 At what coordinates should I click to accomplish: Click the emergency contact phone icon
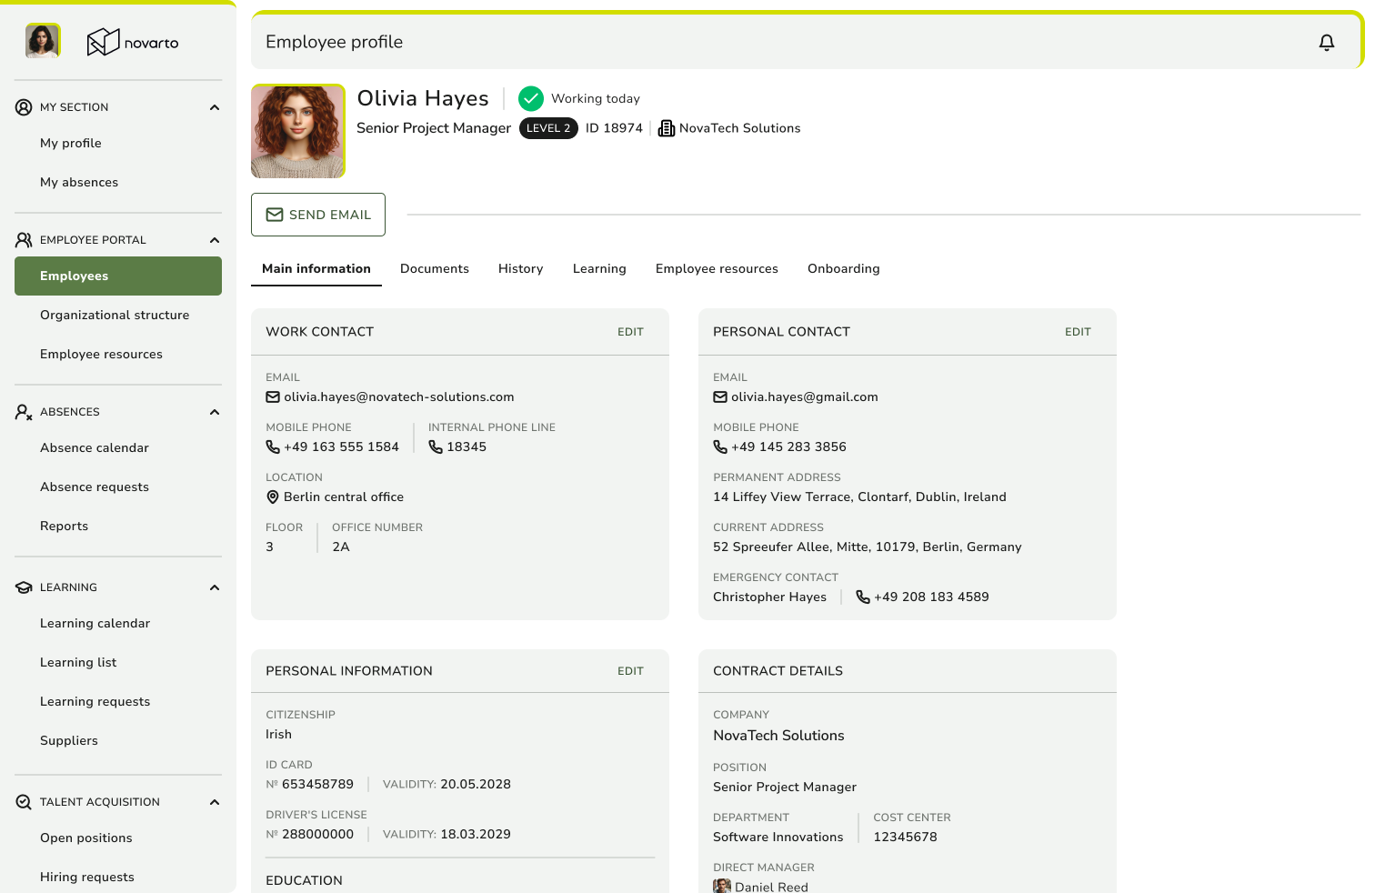tap(863, 597)
